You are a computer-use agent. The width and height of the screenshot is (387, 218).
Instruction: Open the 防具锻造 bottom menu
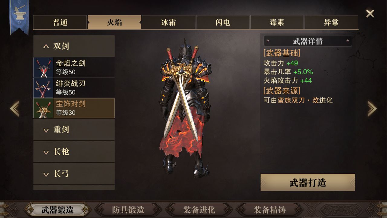click(x=128, y=210)
